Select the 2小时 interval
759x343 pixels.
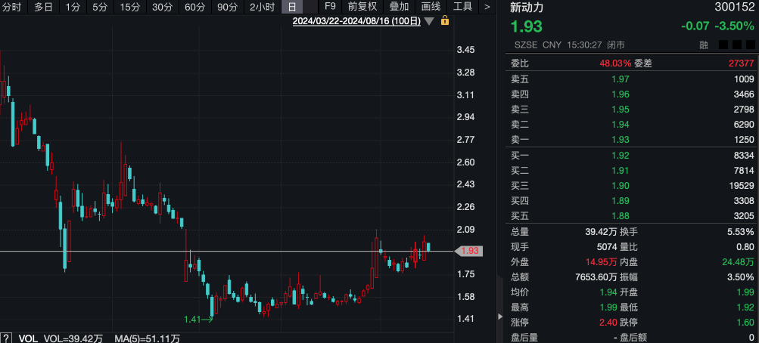pos(262,7)
